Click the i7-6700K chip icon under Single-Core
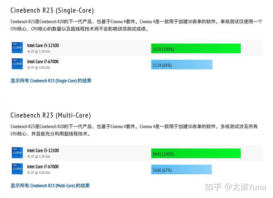Image resolution: width=273 pixels, height=198 pixels. click(x=17, y=64)
